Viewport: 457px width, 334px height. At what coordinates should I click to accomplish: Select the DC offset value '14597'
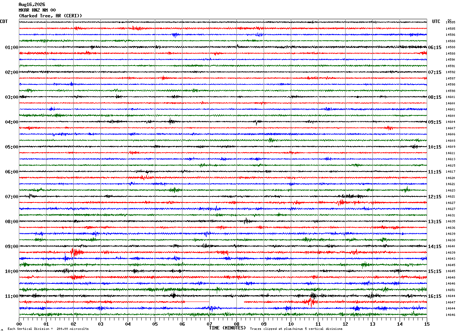click(x=450, y=78)
